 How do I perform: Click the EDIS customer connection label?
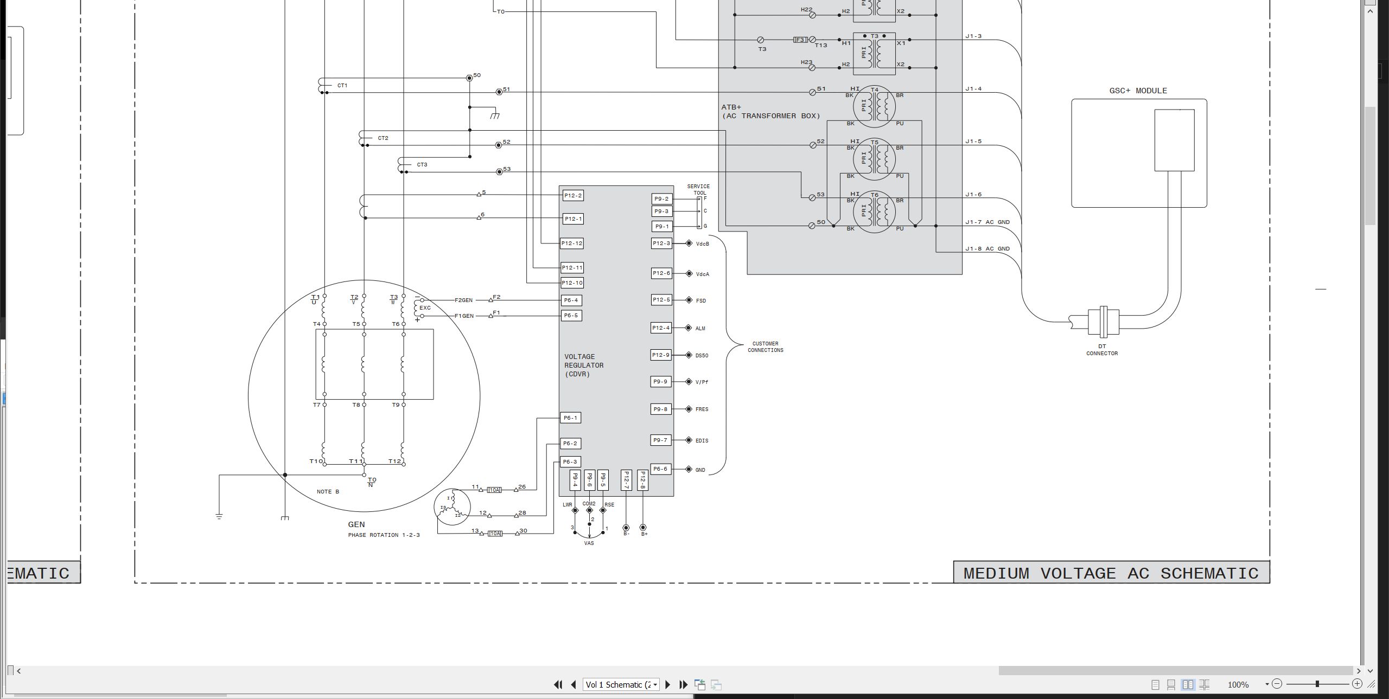(x=702, y=440)
